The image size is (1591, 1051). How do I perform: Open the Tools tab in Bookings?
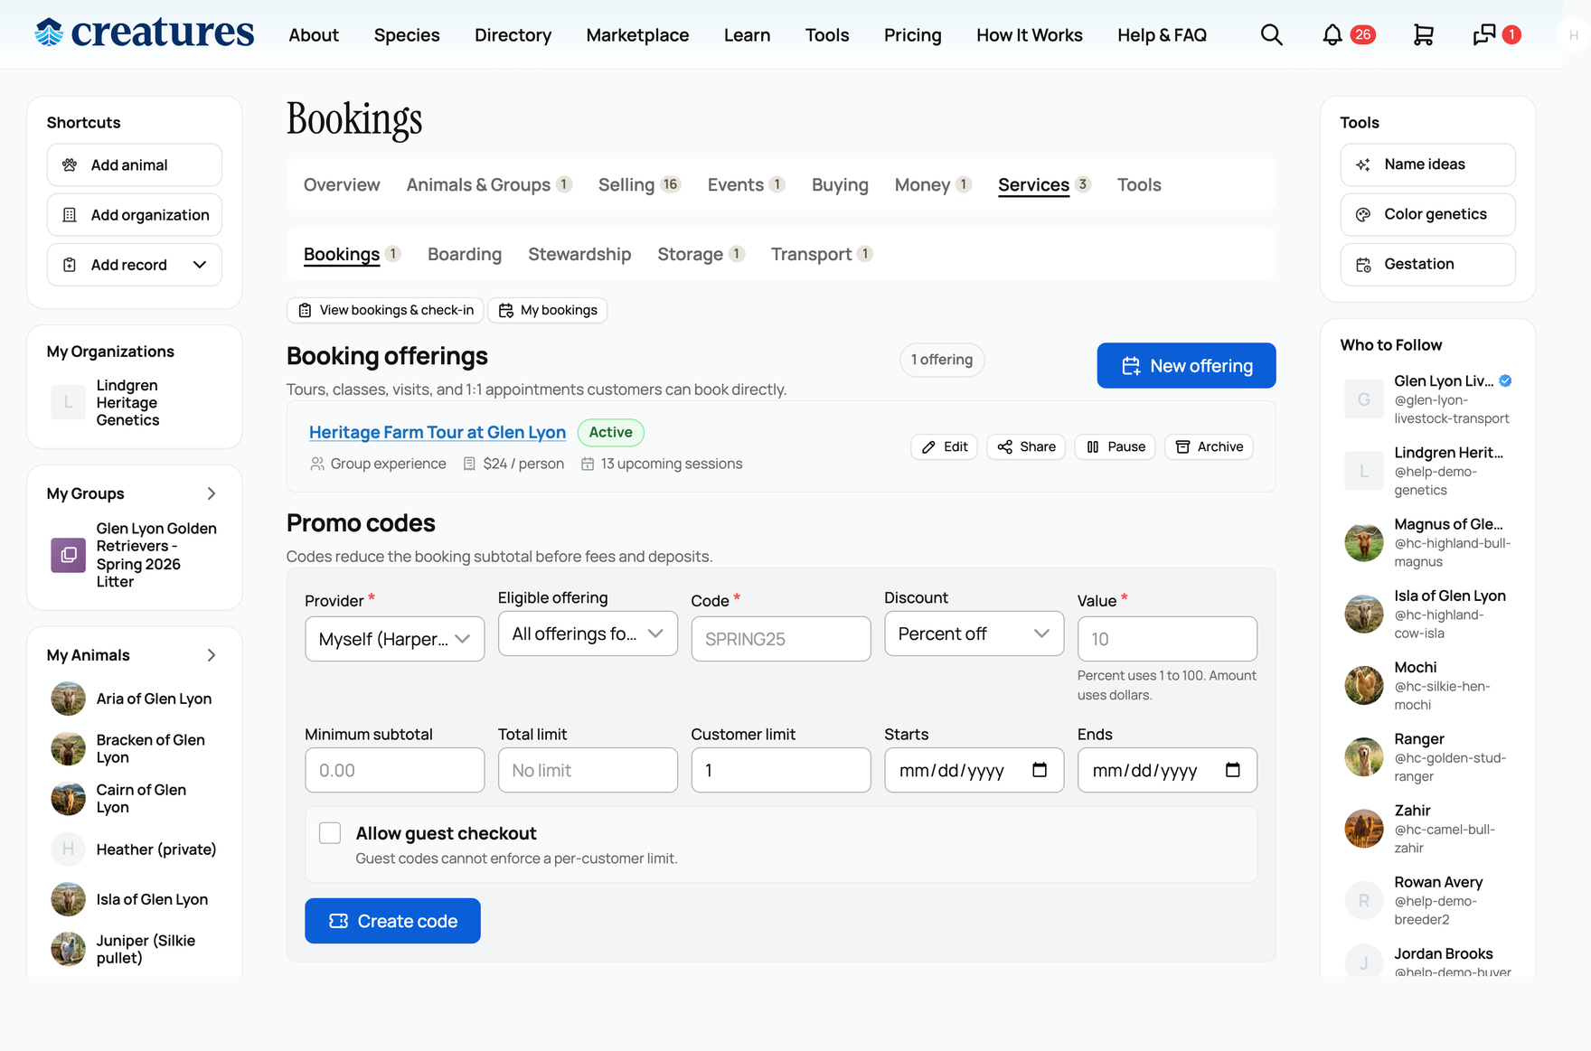click(1139, 185)
